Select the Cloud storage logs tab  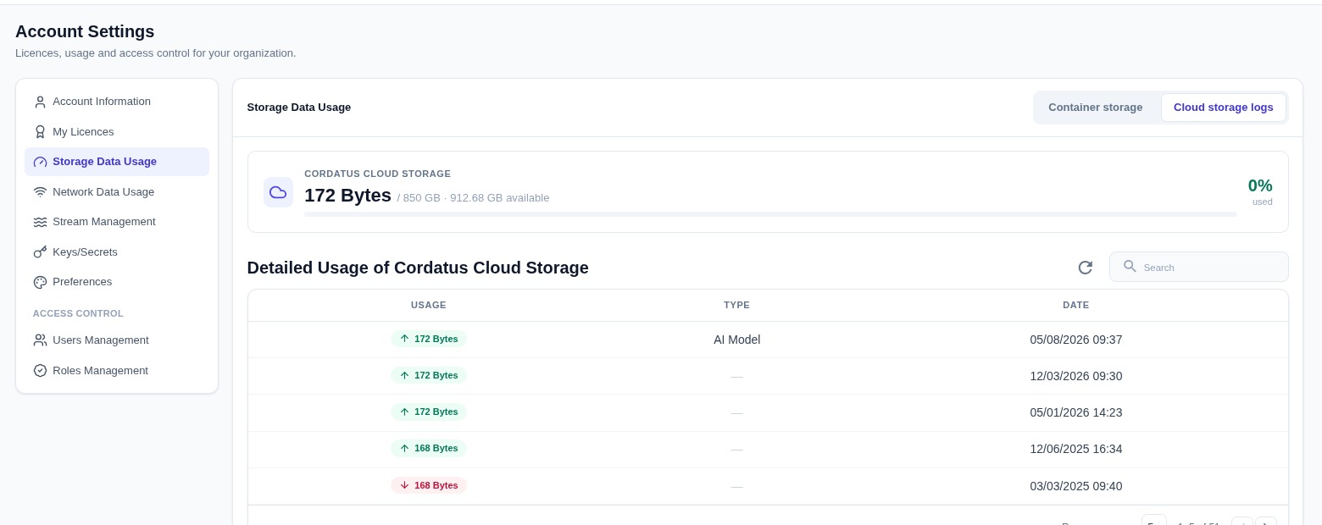click(x=1223, y=108)
